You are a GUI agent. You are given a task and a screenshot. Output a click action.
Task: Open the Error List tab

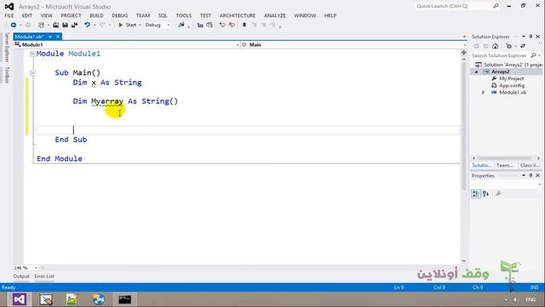pyautogui.click(x=44, y=276)
